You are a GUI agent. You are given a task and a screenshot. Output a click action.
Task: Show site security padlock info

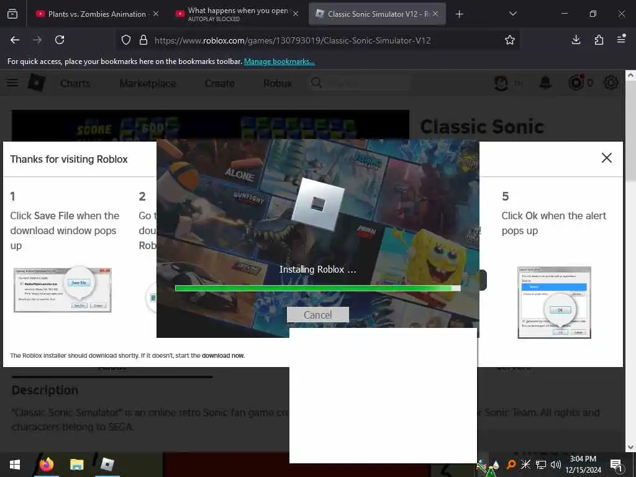pos(143,40)
